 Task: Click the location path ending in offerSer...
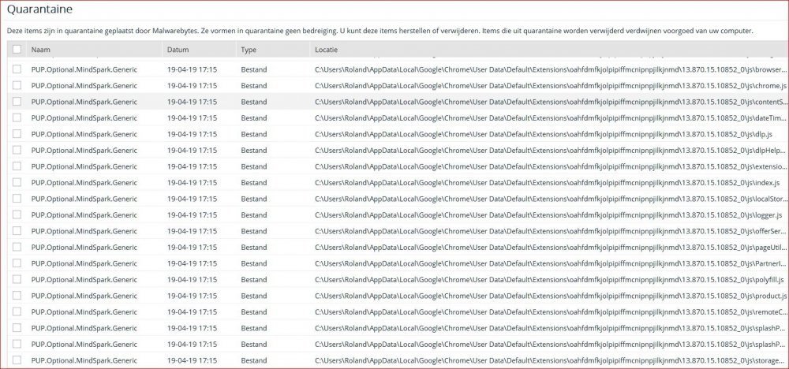pos(551,231)
